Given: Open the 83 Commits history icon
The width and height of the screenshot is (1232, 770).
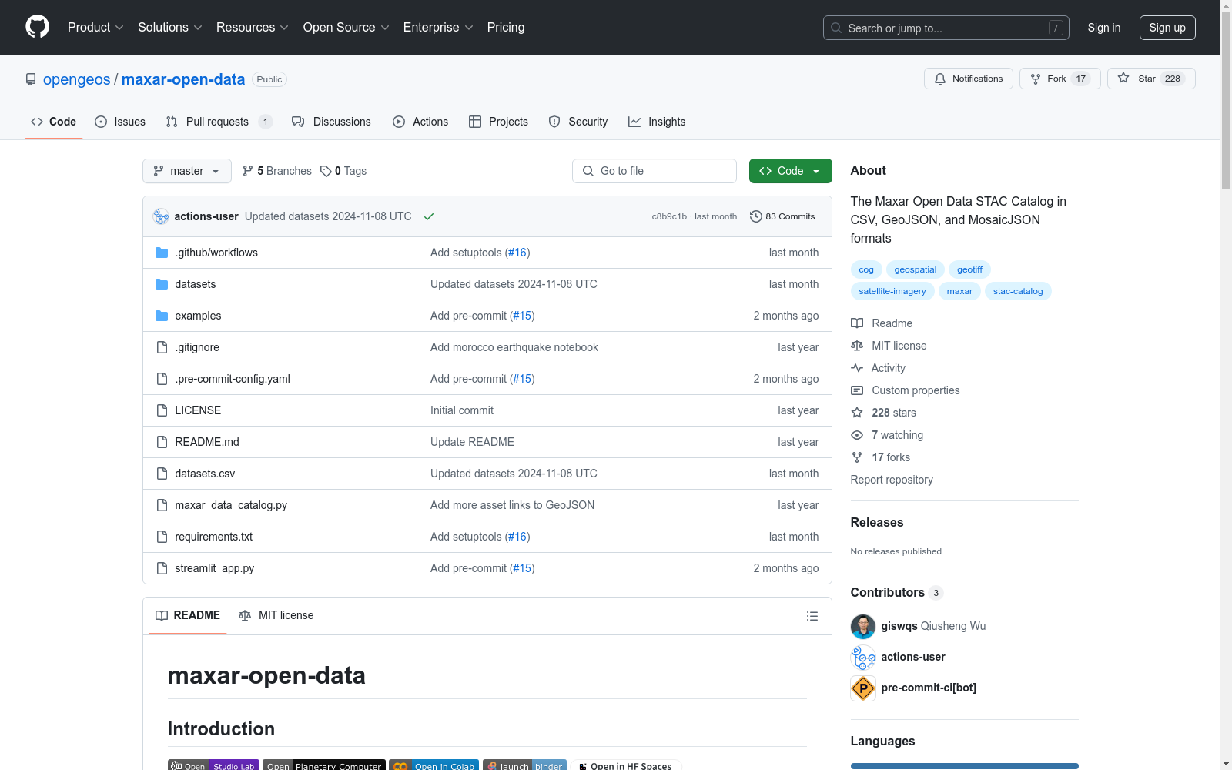Looking at the screenshot, I should click(x=755, y=216).
